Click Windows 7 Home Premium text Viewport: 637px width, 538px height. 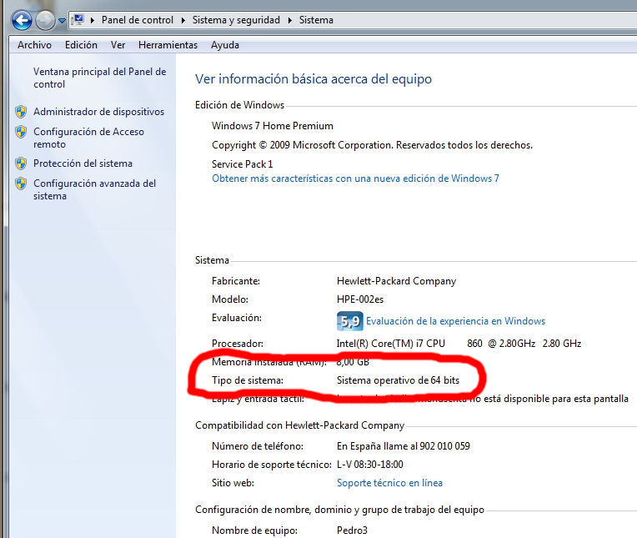[272, 126]
